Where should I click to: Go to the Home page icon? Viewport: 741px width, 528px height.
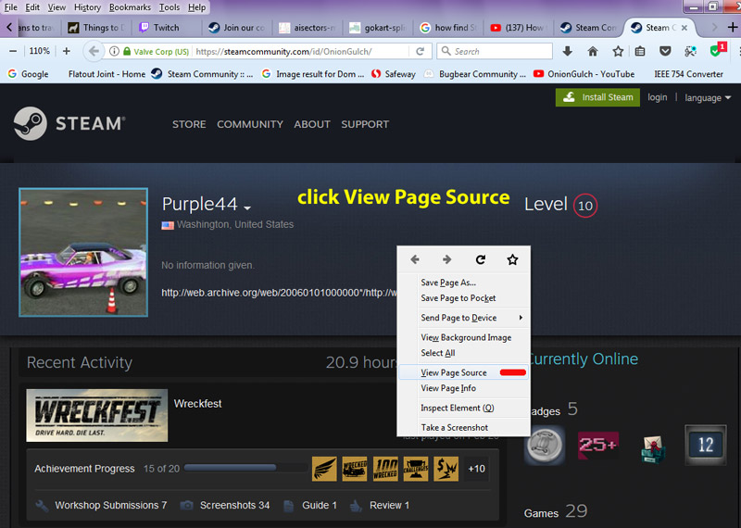click(x=593, y=51)
